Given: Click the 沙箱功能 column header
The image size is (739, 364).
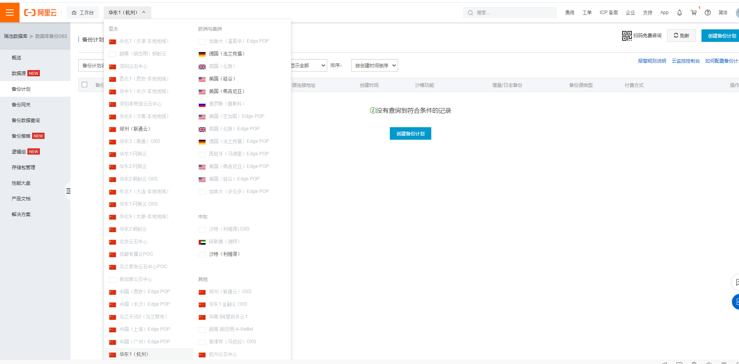Looking at the screenshot, I should tap(425, 85).
